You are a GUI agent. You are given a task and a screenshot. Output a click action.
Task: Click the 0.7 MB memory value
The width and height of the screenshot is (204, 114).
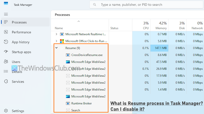coord(162,34)
